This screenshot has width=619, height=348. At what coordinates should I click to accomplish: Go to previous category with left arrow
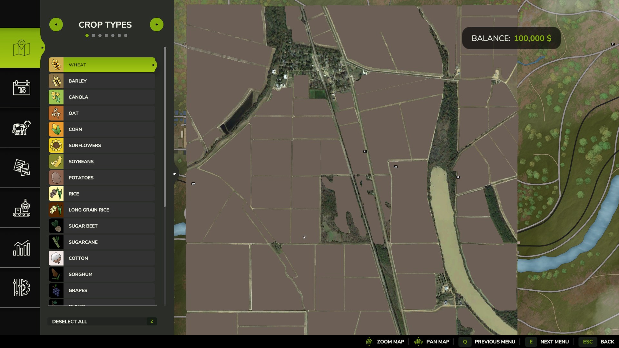56,24
